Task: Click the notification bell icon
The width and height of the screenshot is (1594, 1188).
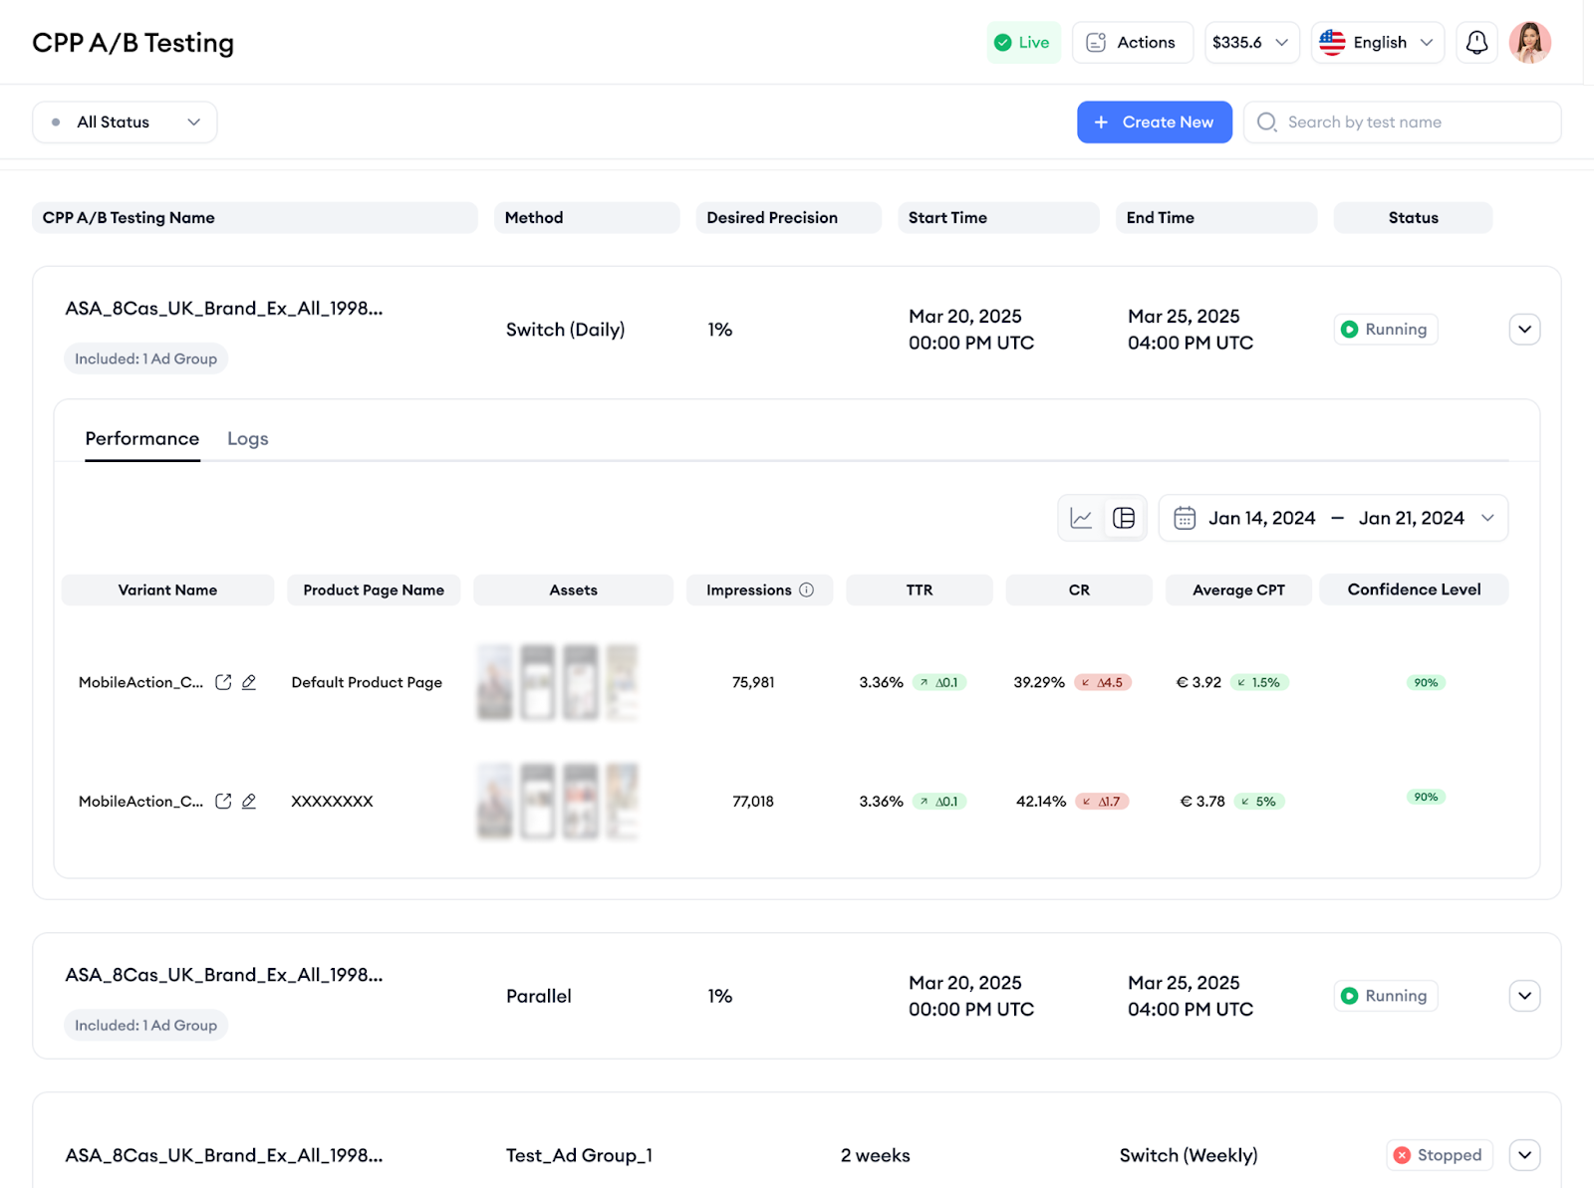Action: [1476, 43]
